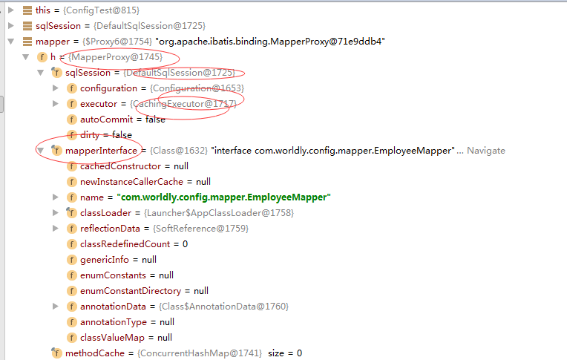
Task: Click the icon next to enumConstants
Action: click(72, 275)
